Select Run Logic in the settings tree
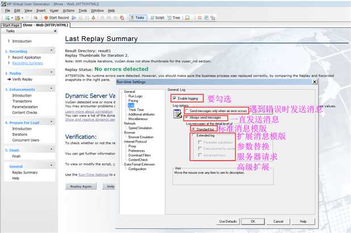The width and height of the screenshot is (351, 233). (135, 96)
